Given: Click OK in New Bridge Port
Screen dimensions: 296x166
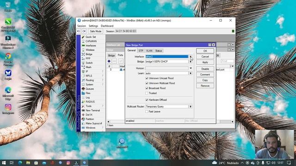Looking at the screenshot, I should pos(205,51).
